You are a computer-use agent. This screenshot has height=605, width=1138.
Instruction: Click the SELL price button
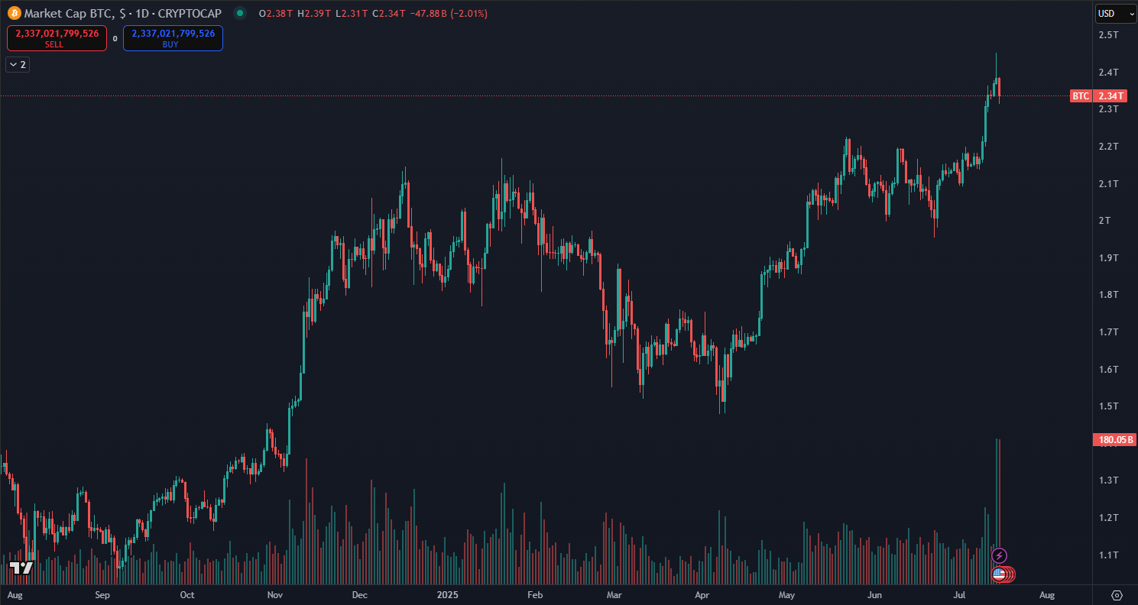coord(57,38)
